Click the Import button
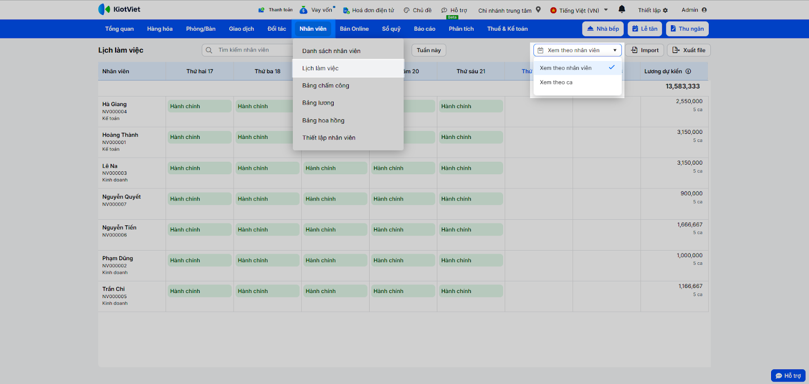 [x=645, y=50]
